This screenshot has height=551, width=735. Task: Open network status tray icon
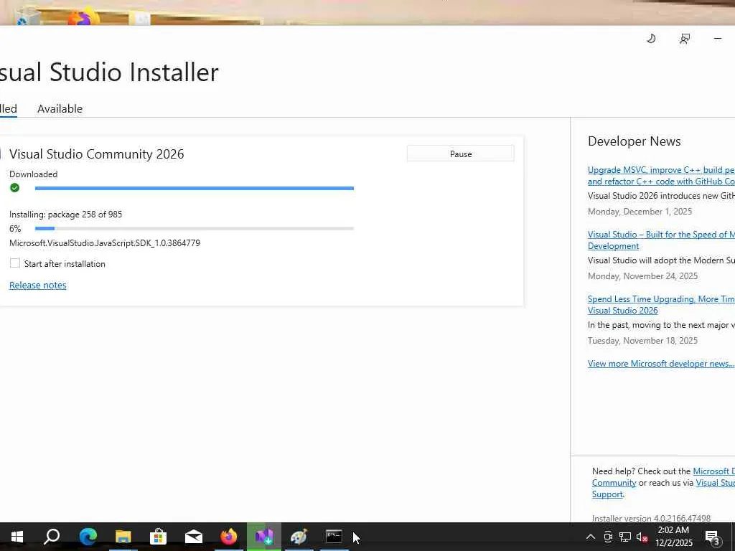click(625, 537)
